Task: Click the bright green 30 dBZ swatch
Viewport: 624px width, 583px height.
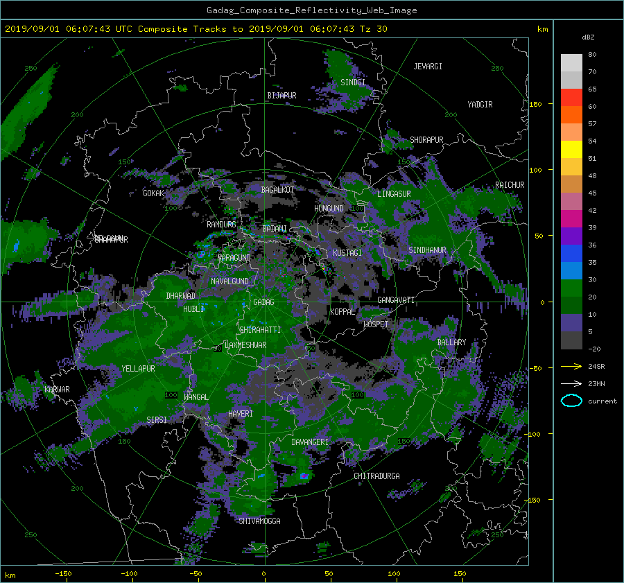Action: click(571, 288)
